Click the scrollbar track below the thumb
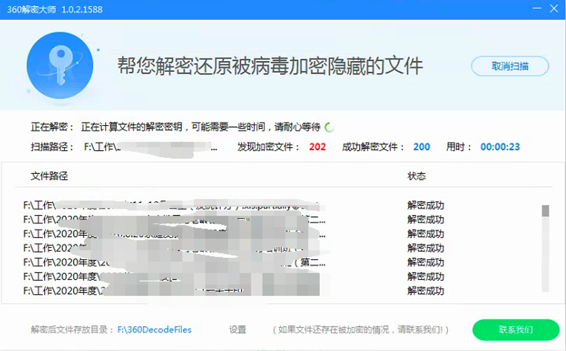Screen dimensions: 566x351 (x=545, y=257)
